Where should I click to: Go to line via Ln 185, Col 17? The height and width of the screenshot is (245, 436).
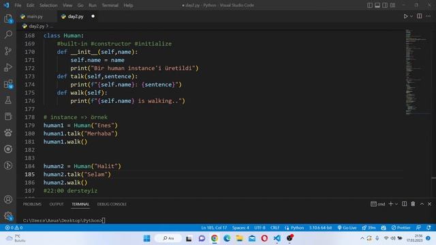[214, 228]
